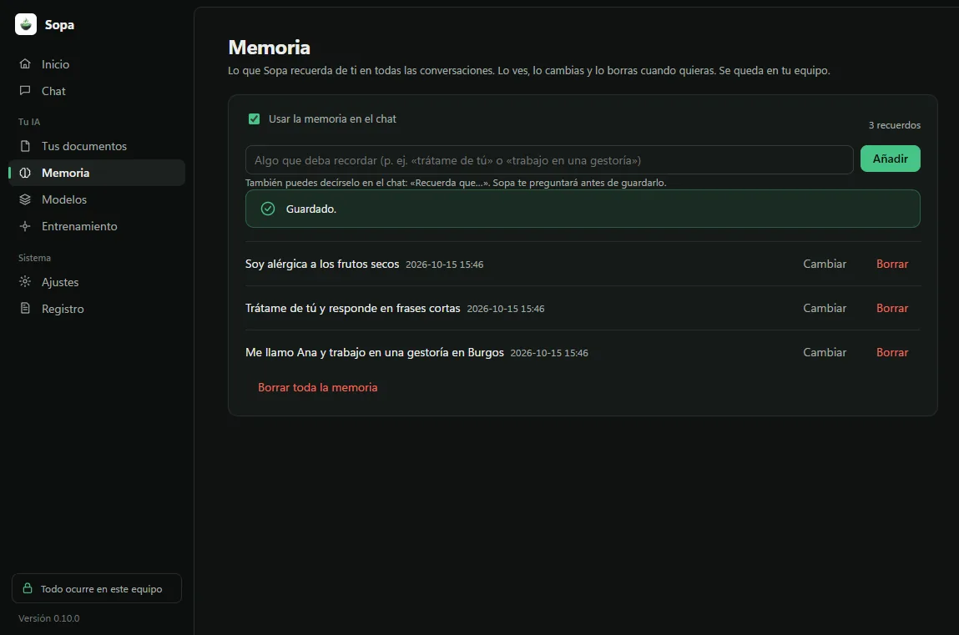Click the Entrenamiento sparkle icon
959x635 pixels.
pos(25,226)
